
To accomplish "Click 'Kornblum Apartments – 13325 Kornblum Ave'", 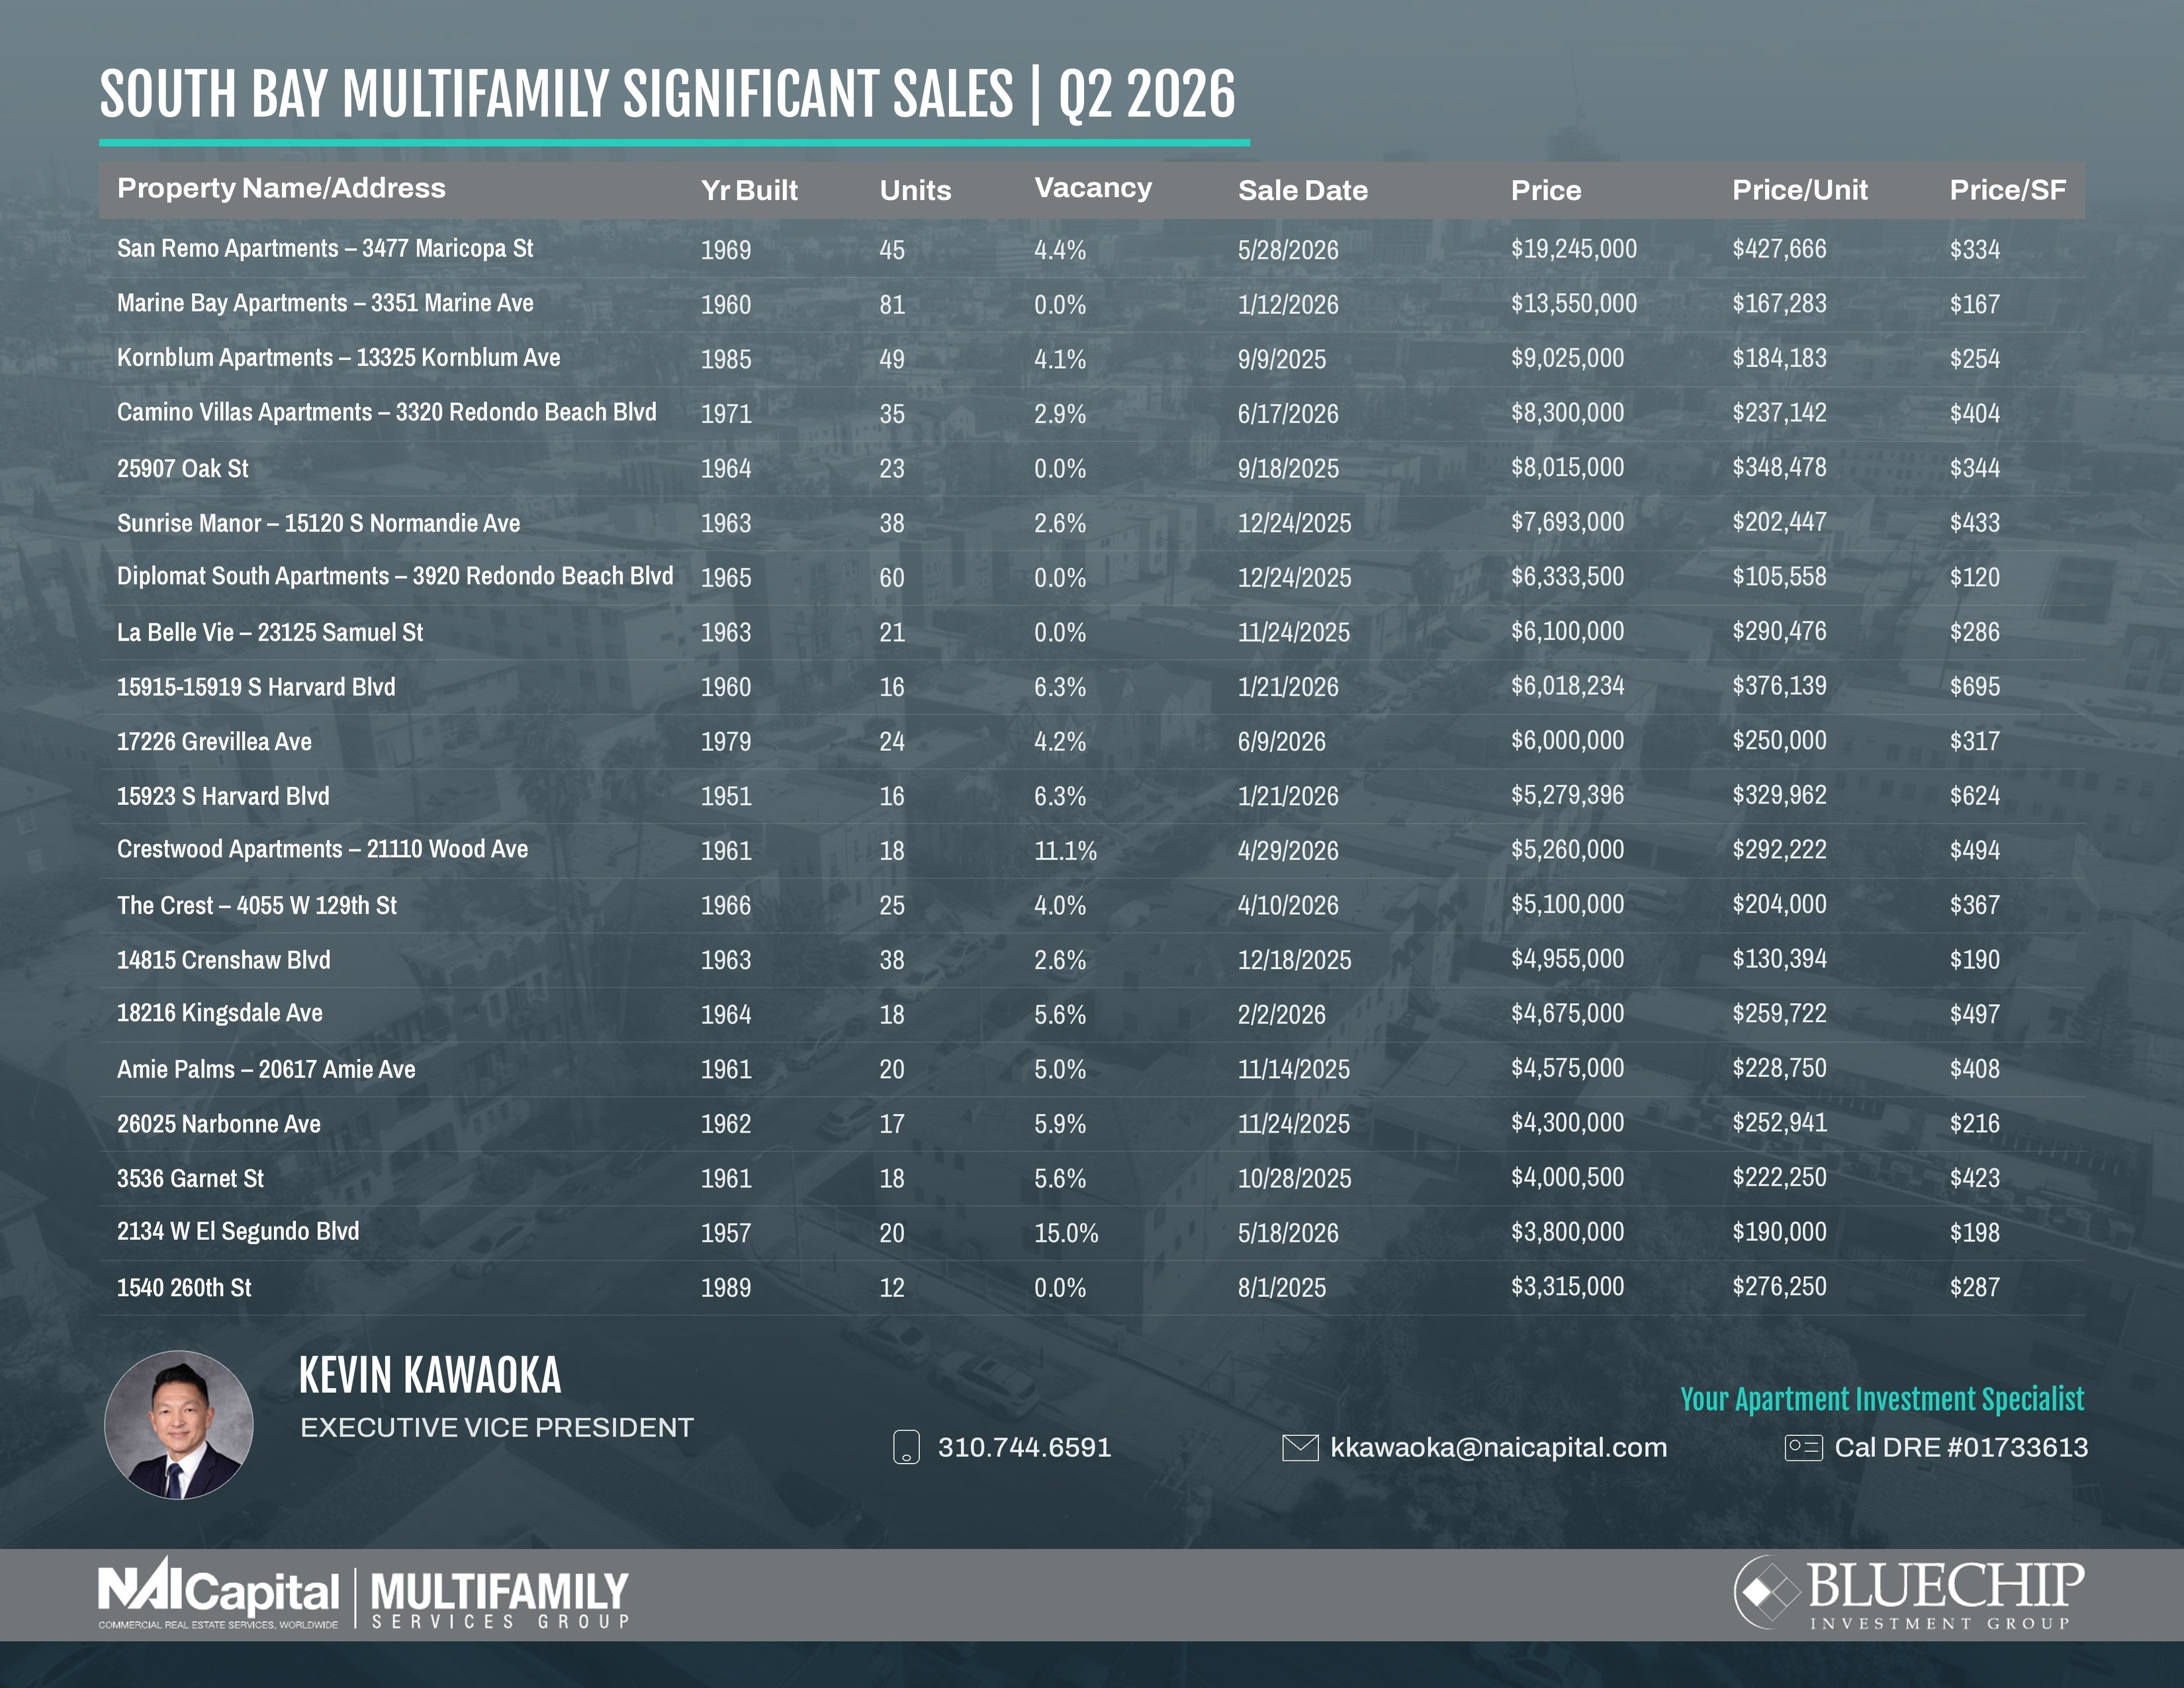I will coord(338,357).
